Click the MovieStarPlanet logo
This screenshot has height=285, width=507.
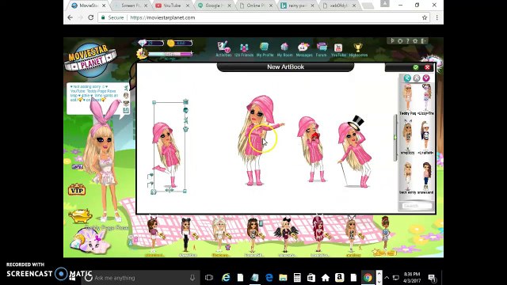[90, 60]
